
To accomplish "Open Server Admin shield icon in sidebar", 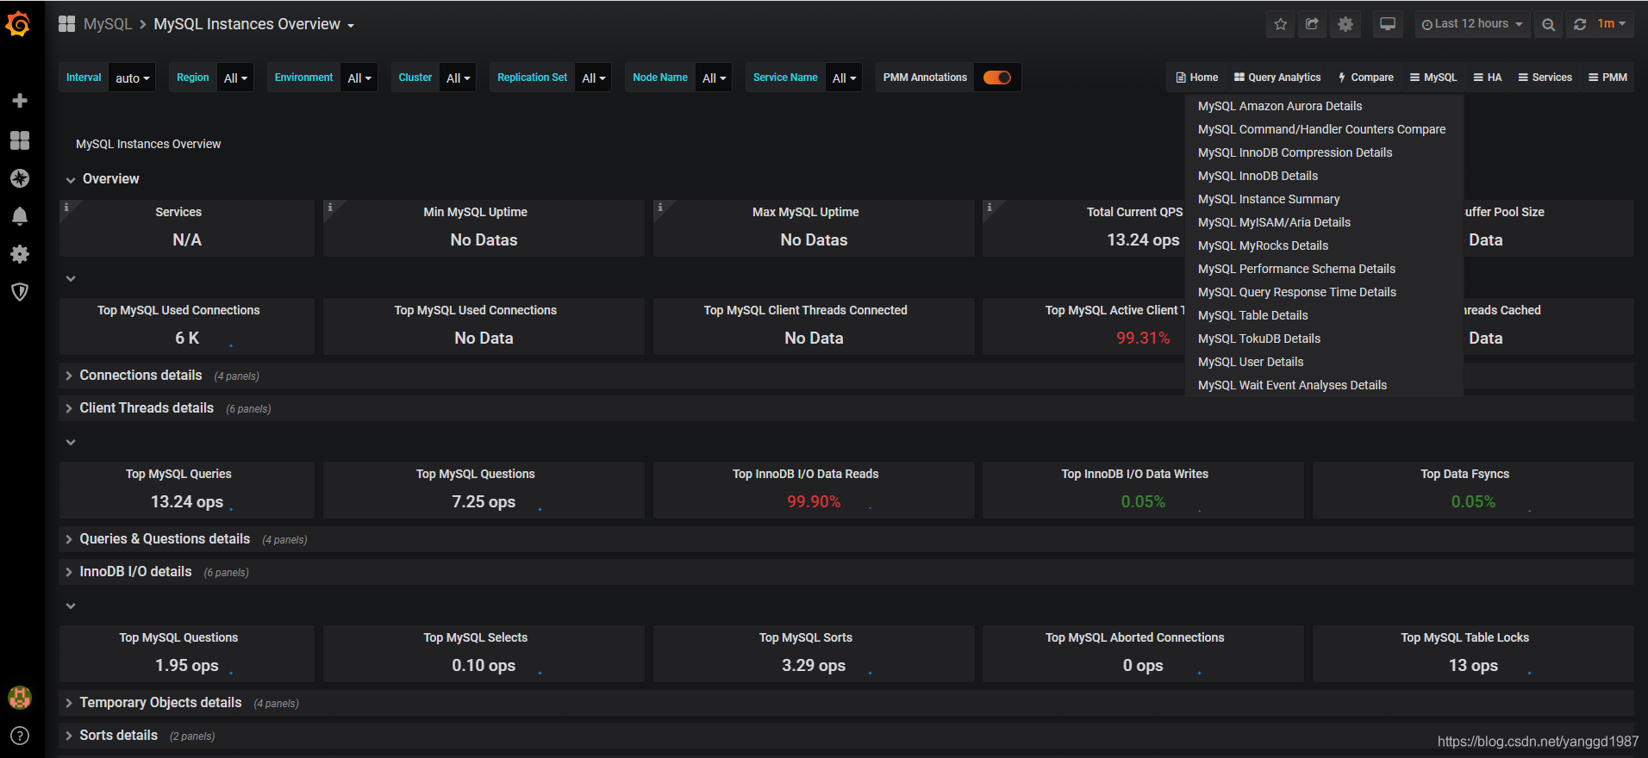I will [19, 292].
